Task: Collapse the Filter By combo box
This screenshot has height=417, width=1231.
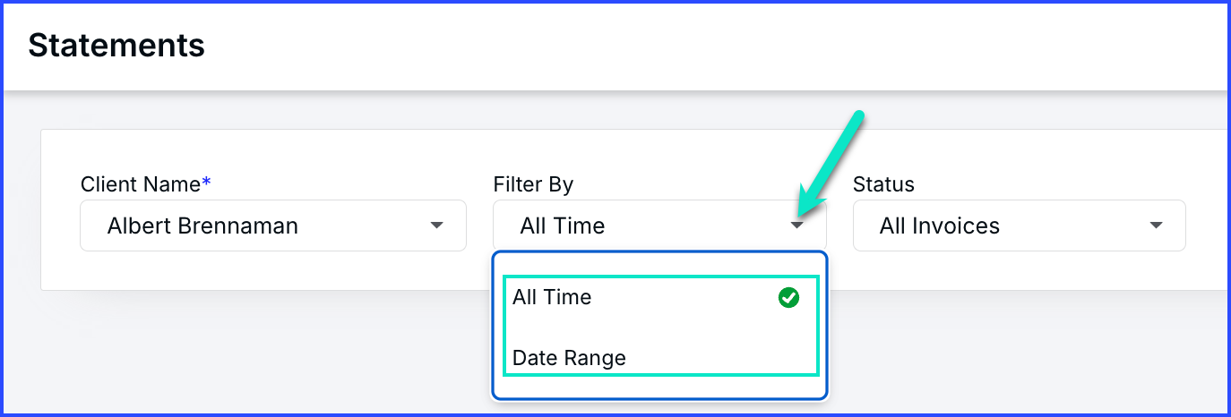Action: pos(659,226)
